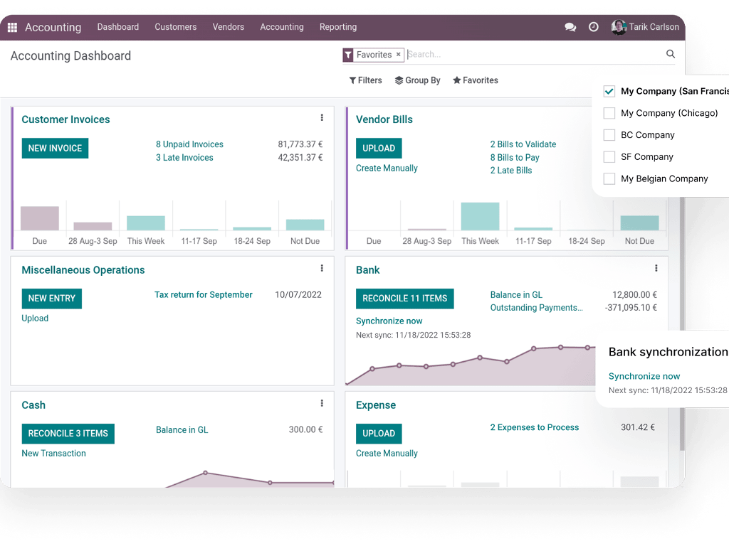The image size is (729, 546).
Task: Open the Bank card kebab menu
Action: [x=656, y=268]
